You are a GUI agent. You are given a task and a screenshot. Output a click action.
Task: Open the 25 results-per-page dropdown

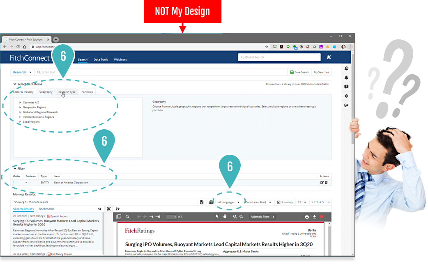click(302, 202)
